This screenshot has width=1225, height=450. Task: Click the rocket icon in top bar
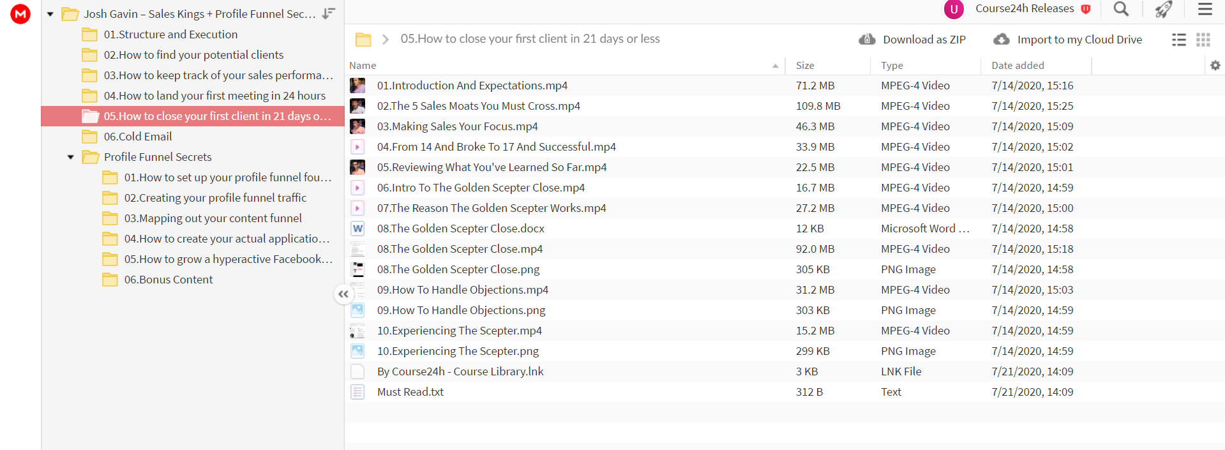tap(1164, 9)
